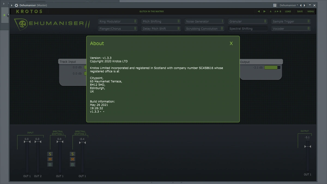327x184 pixels.
Task: Click the SAVE button
Action: [300, 11]
